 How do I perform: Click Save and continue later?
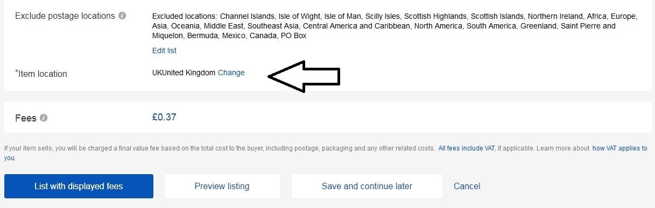coord(367,186)
